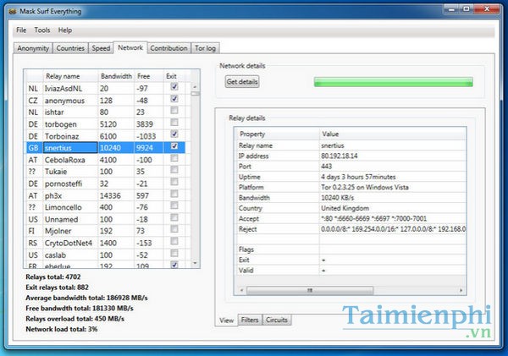Uncheck Exit checkbox for IviazAsdNL relay
This screenshot has width=508, height=356.
point(174,86)
